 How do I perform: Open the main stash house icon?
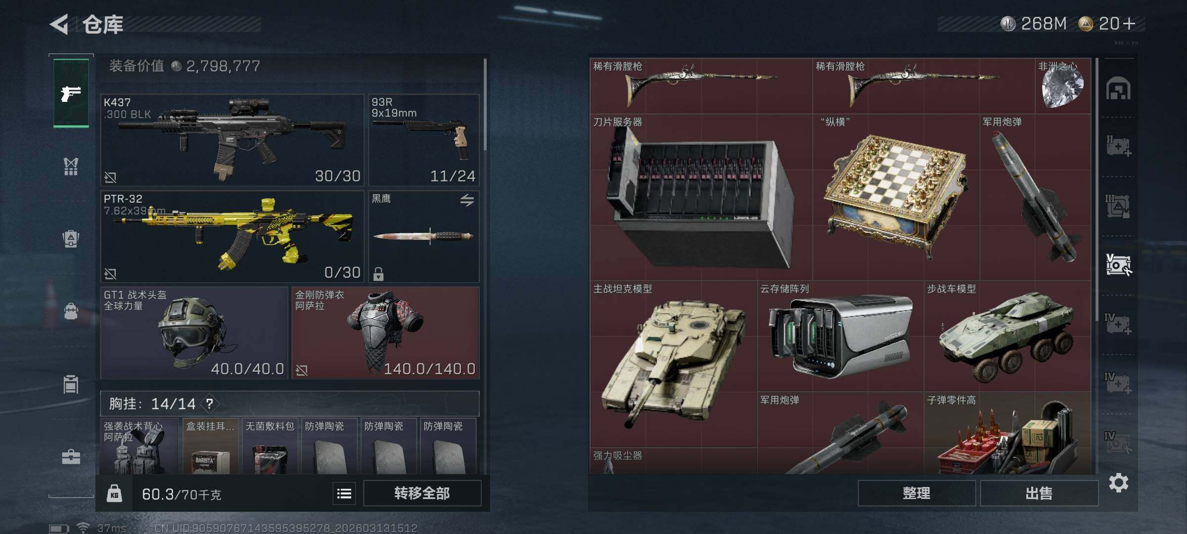click(1118, 89)
